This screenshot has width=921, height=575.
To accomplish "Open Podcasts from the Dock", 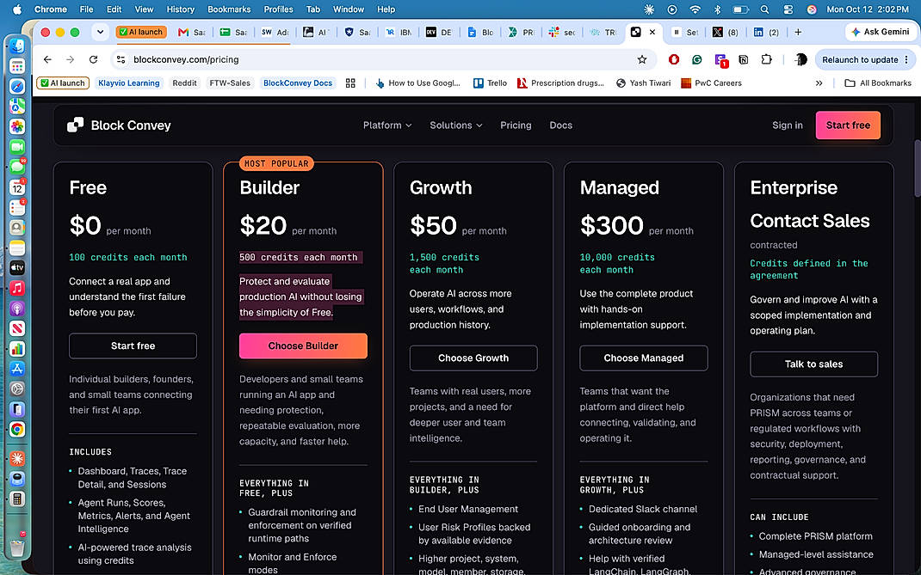I will 17,308.
